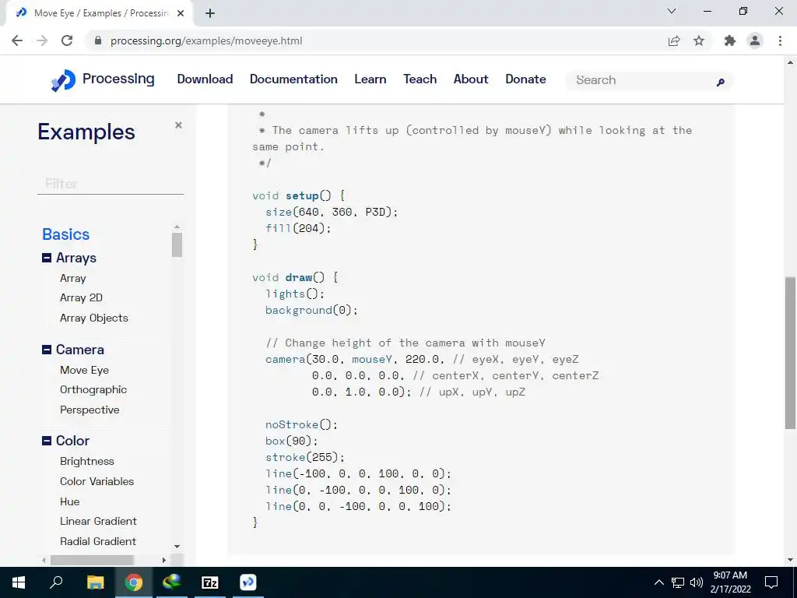Share this page using the share icon

coord(674,40)
